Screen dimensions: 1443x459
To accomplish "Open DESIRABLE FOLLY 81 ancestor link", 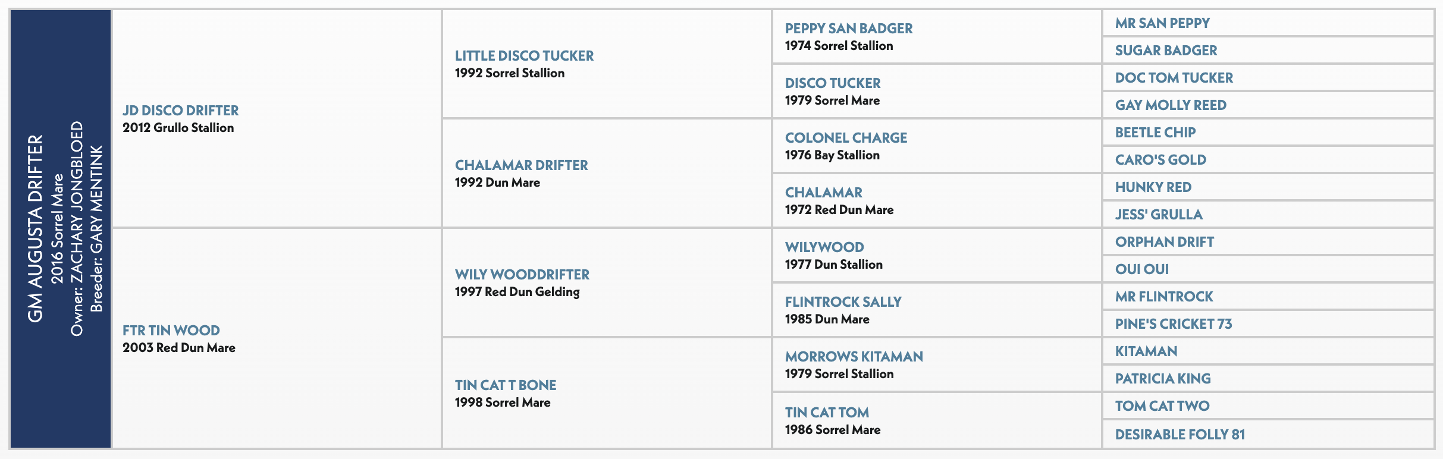I will pos(1180,435).
